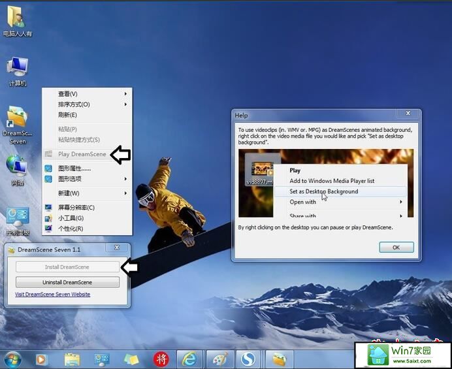Expand the 查看(V) submenu arrow
Screen dimensions: 452x369
(x=125, y=93)
